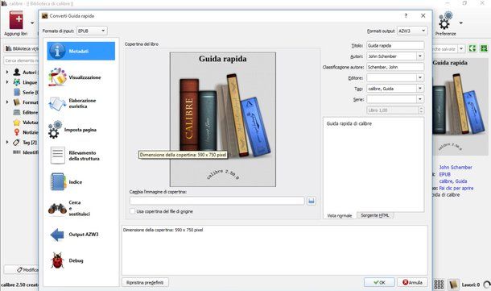Open the Output AZW3 section

click(80, 235)
